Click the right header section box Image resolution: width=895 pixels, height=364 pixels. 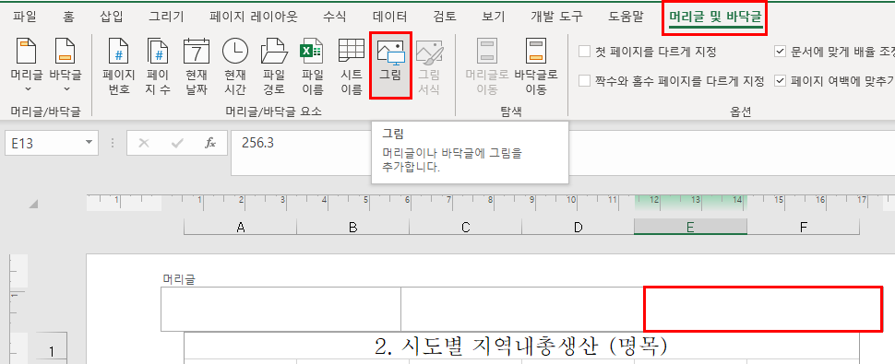763,309
